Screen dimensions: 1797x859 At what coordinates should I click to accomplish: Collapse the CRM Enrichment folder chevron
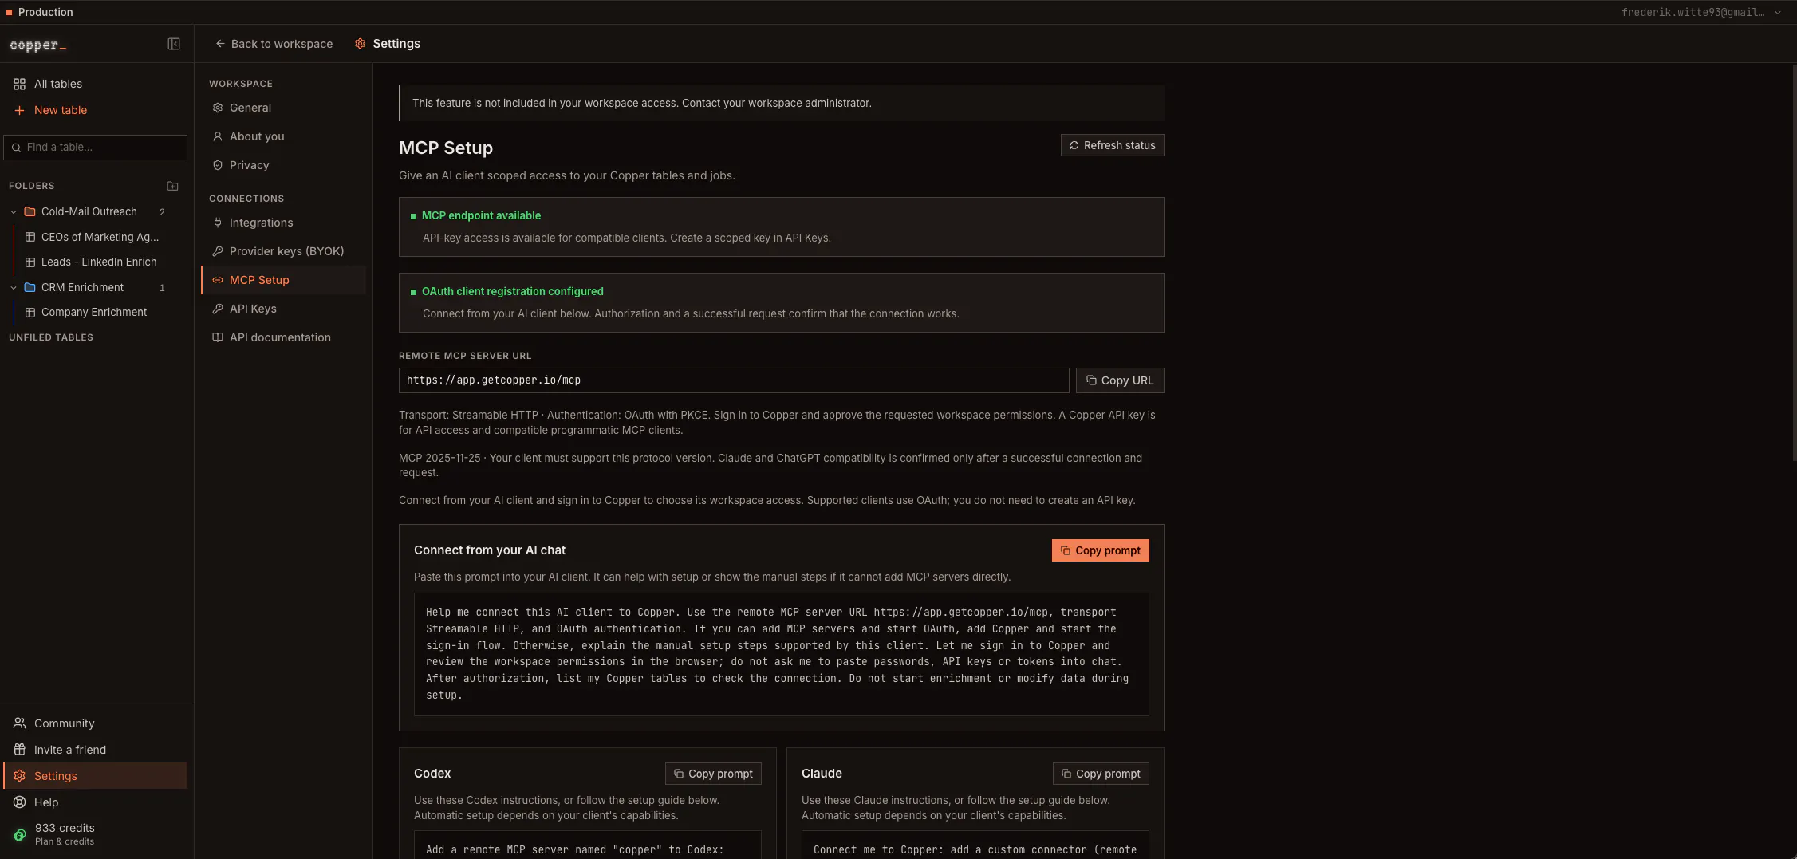click(x=14, y=287)
